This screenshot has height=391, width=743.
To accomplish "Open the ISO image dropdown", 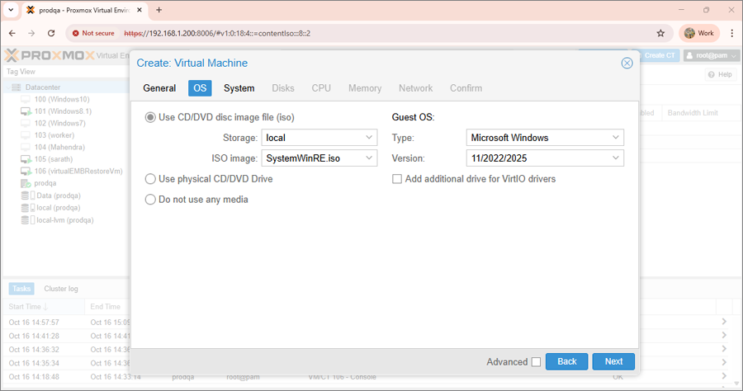I will pos(368,158).
